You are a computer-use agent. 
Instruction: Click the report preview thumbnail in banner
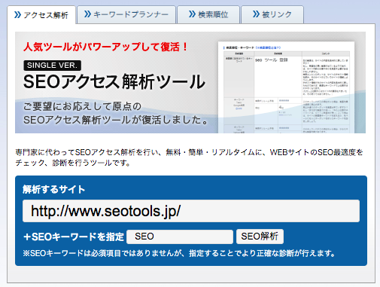pyautogui.click(x=286, y=87)
